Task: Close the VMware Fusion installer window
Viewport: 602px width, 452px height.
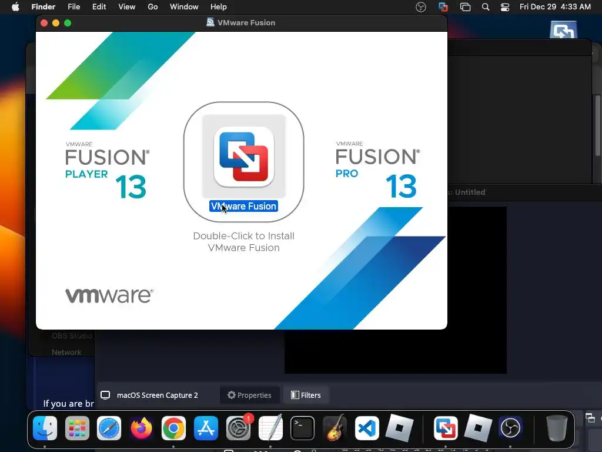Action: (44, 23)
